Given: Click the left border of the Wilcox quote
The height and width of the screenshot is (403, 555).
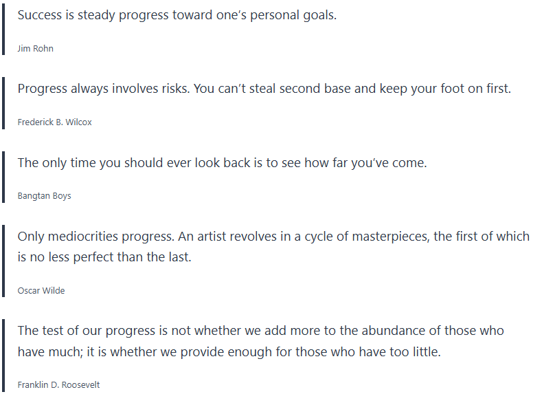Looking at the screenshot, I should [3, 104].
